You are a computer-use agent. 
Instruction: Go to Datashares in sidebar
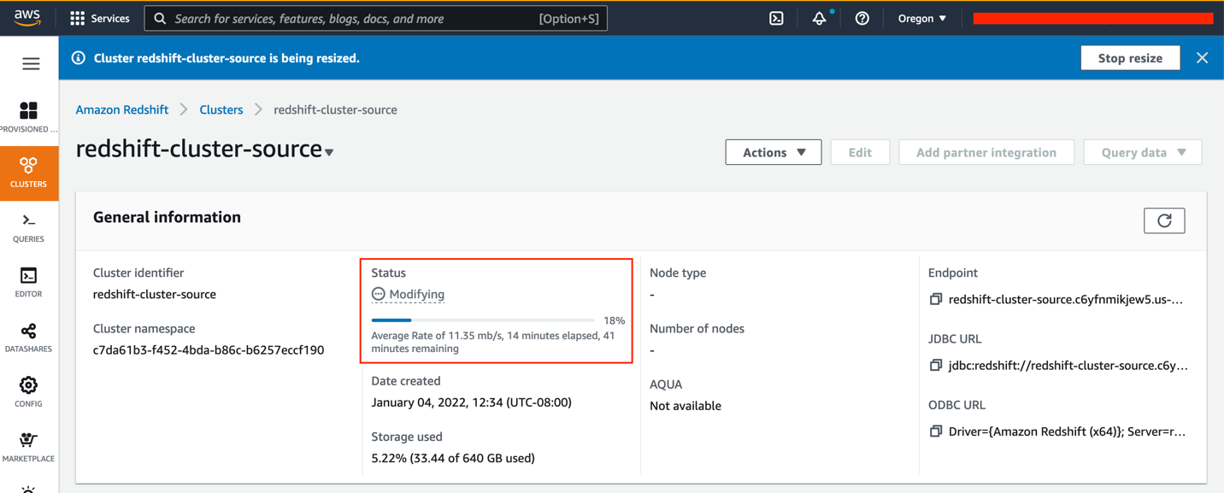(28, 337)
